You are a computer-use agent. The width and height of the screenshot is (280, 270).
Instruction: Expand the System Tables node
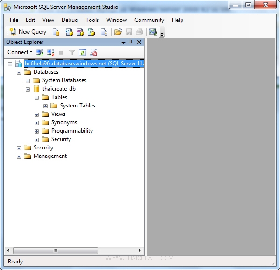[x=45, y=106]
